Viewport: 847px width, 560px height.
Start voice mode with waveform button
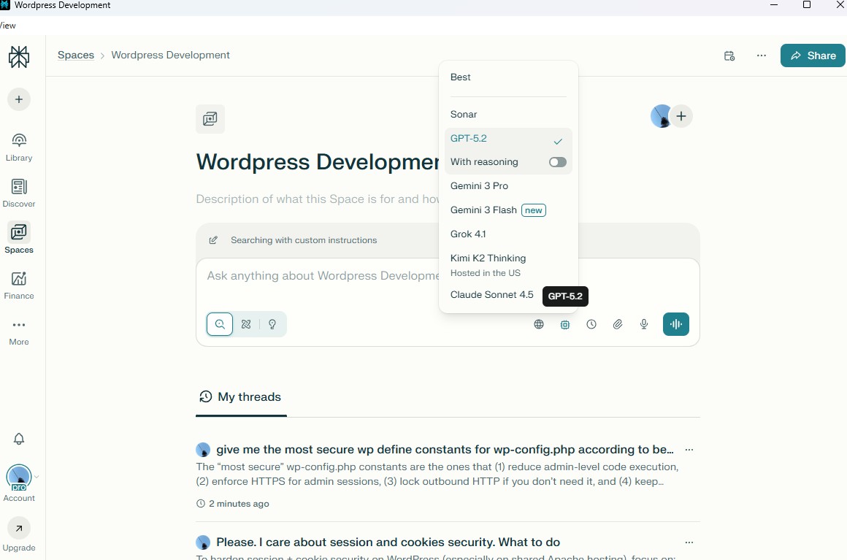tap(676, 324)
